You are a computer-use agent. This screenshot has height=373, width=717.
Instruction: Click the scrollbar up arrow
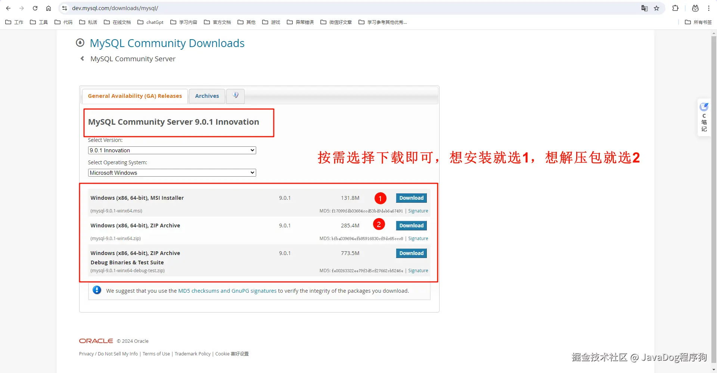pos(714,33)
